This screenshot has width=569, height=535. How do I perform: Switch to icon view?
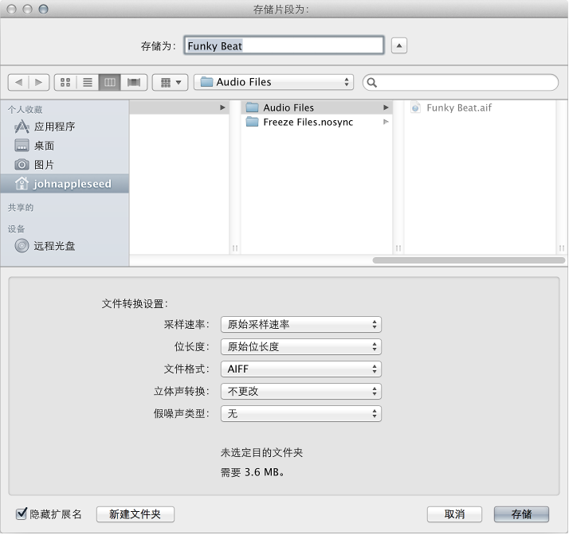click(65, 82)
